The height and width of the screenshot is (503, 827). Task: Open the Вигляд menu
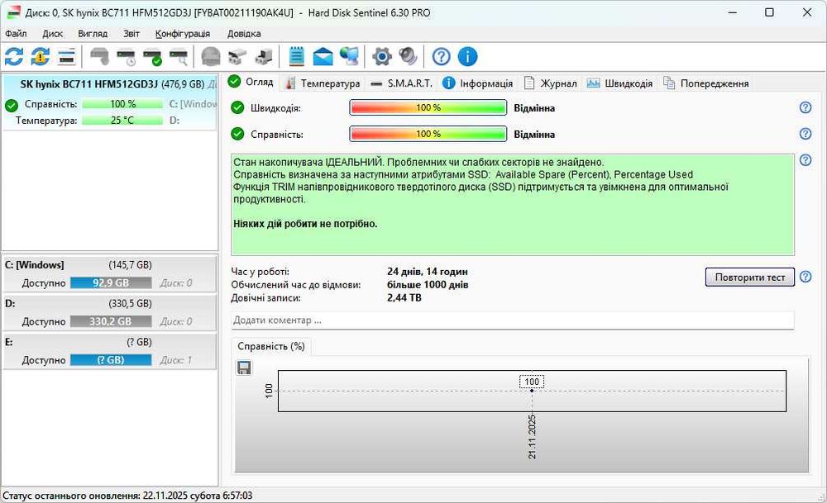[x=93, y=34]
